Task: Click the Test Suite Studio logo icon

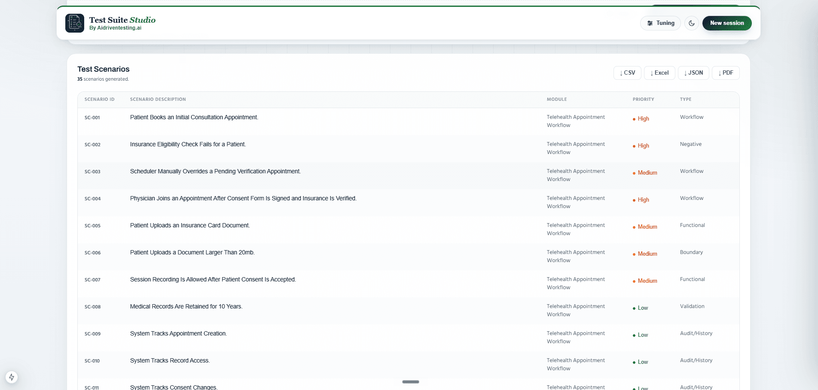Action: point(75,23)
